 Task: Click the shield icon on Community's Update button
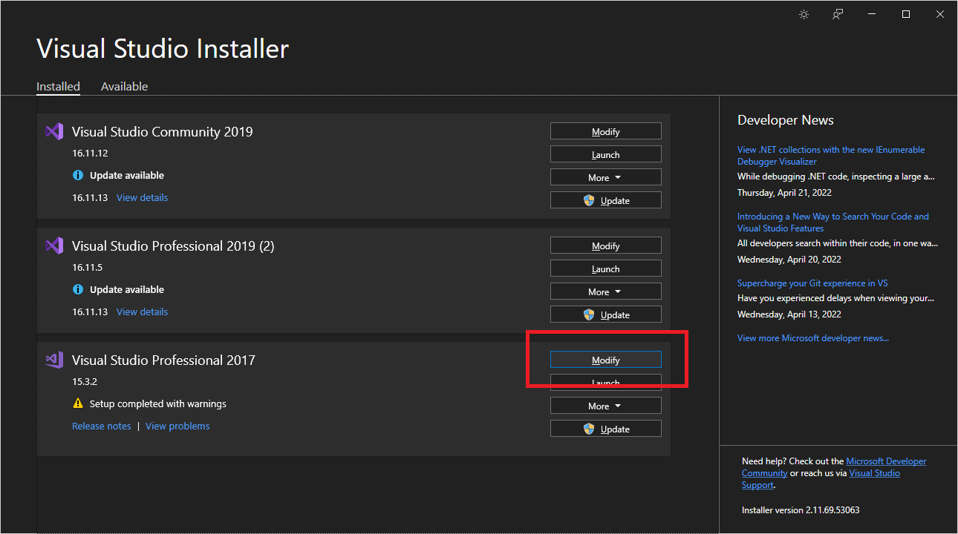[x=588, y=200]
